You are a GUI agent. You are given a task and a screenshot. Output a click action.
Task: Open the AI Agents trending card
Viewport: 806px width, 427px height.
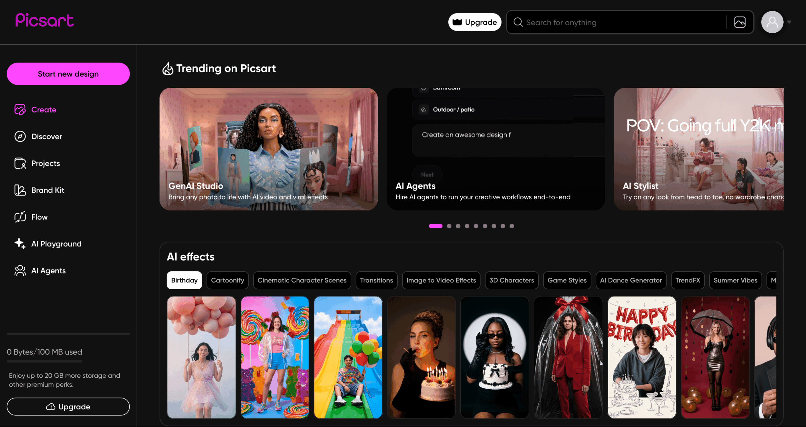point(496,149)
